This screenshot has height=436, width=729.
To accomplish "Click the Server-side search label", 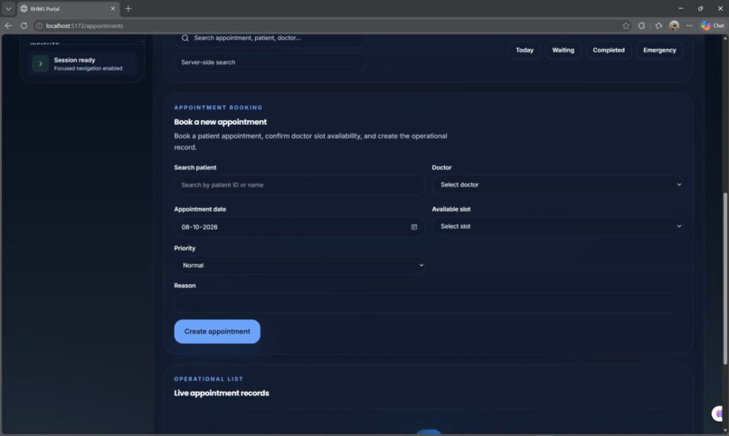I will 208,62.
